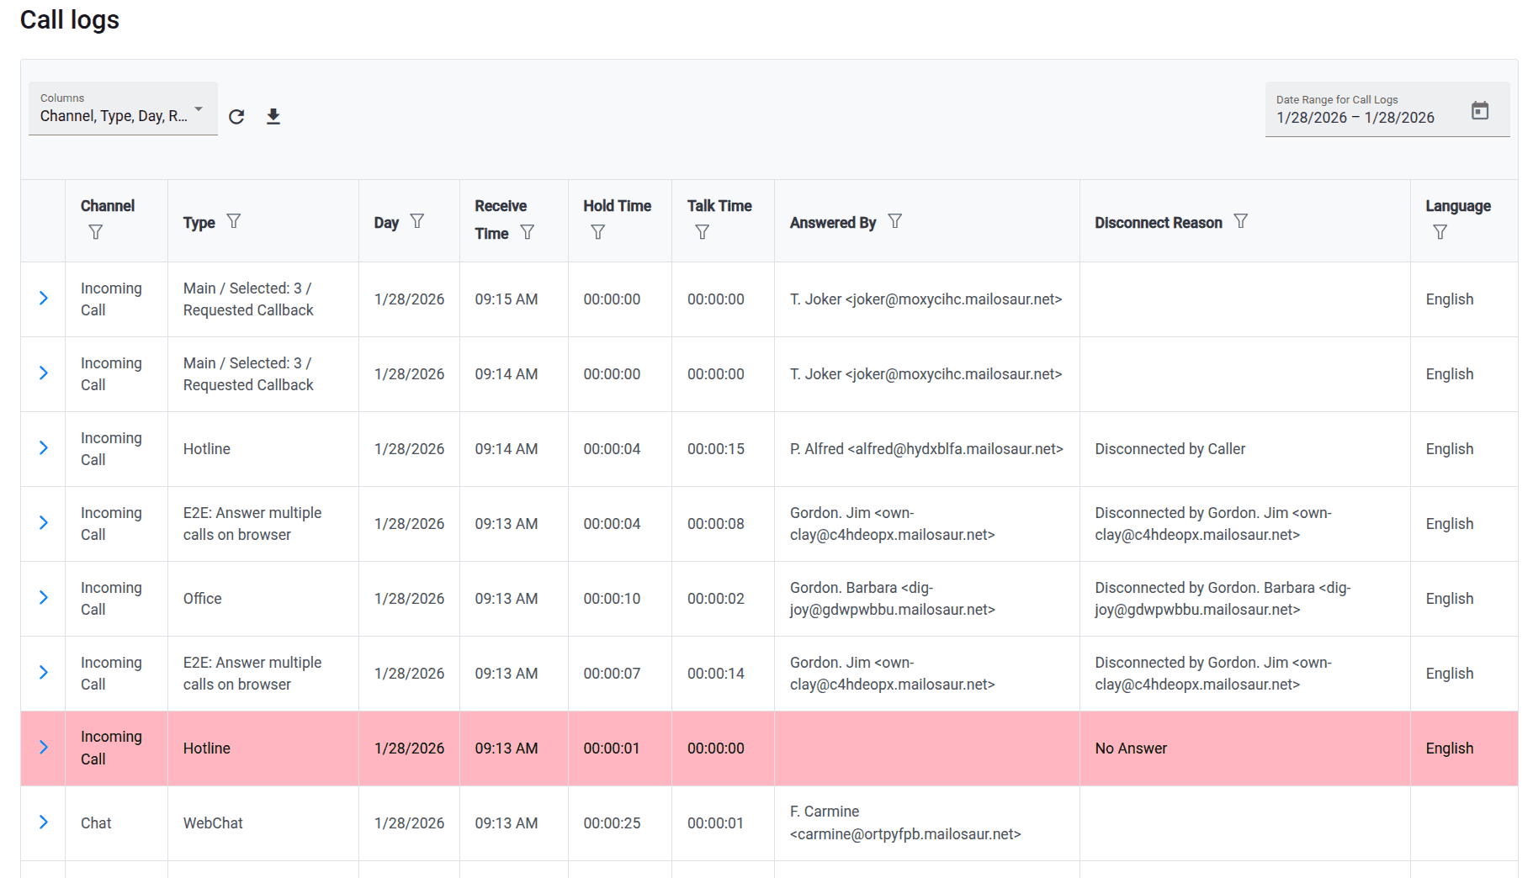Expand the 09:14 AM Requested Callback row
The width and height of the screenshot is (1533, 878).
44,373
